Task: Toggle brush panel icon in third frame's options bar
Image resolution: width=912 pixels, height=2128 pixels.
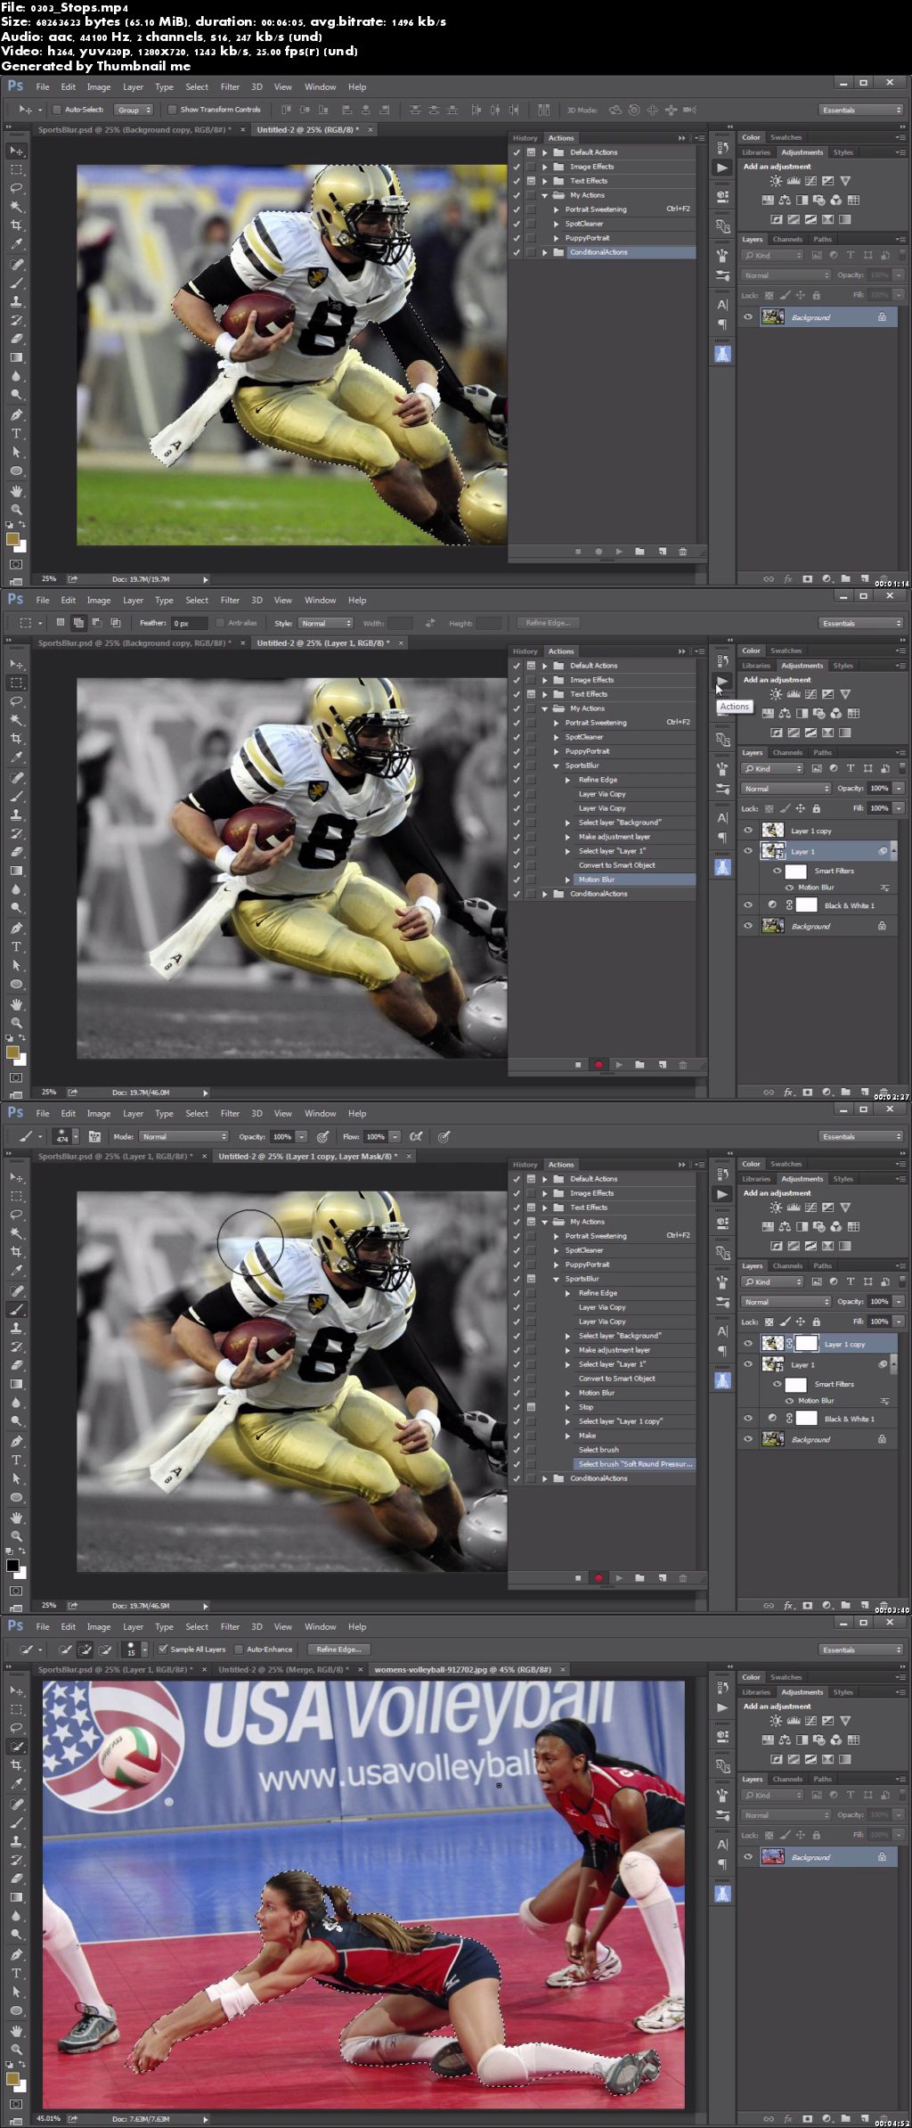Action: (x=94, y=1136)
